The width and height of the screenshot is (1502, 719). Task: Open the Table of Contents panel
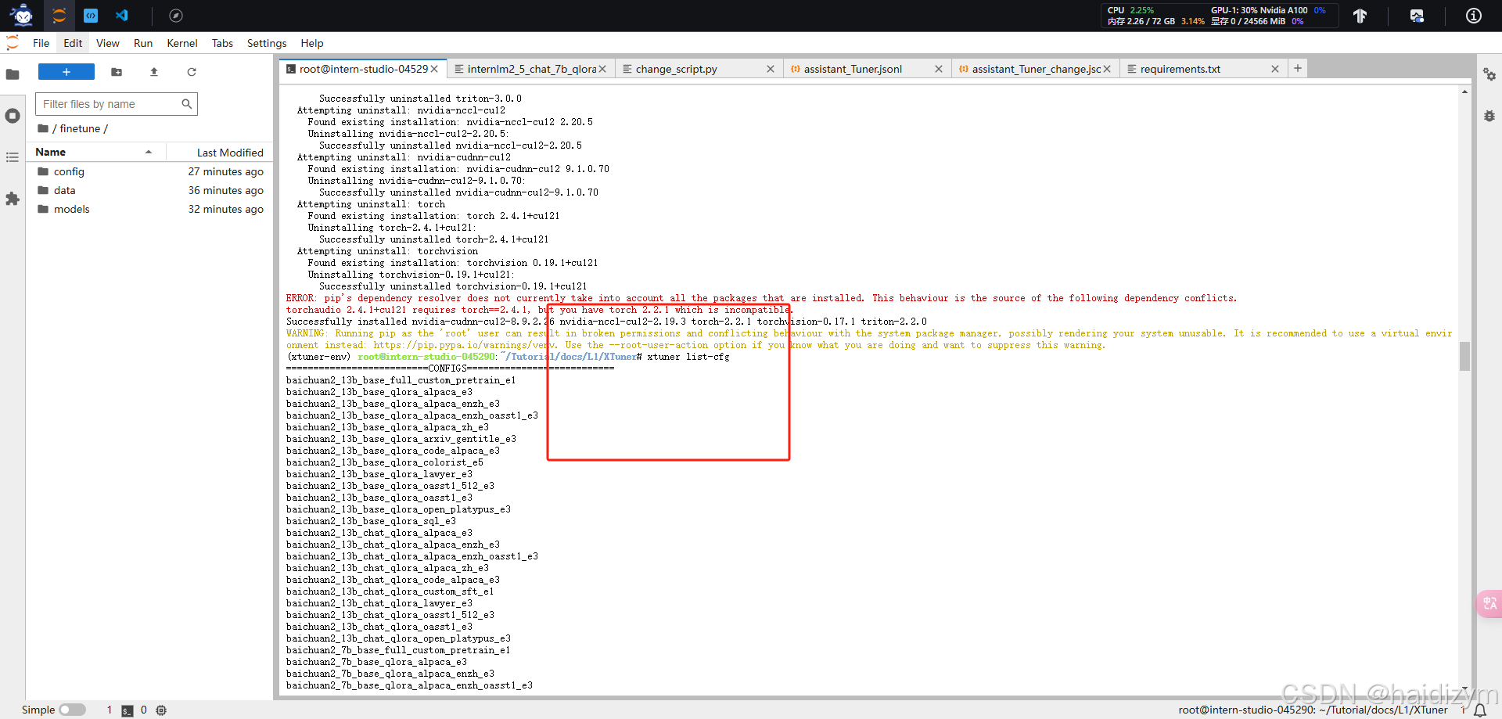[13, 157]
